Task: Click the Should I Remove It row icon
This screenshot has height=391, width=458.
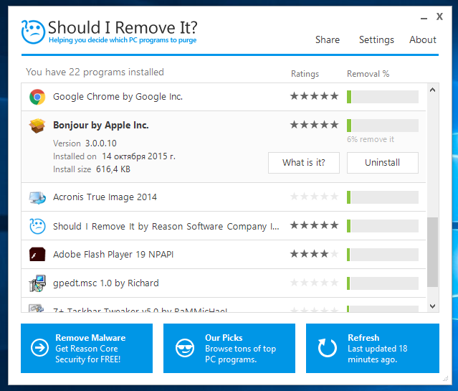Action: (x=37, y=227)
